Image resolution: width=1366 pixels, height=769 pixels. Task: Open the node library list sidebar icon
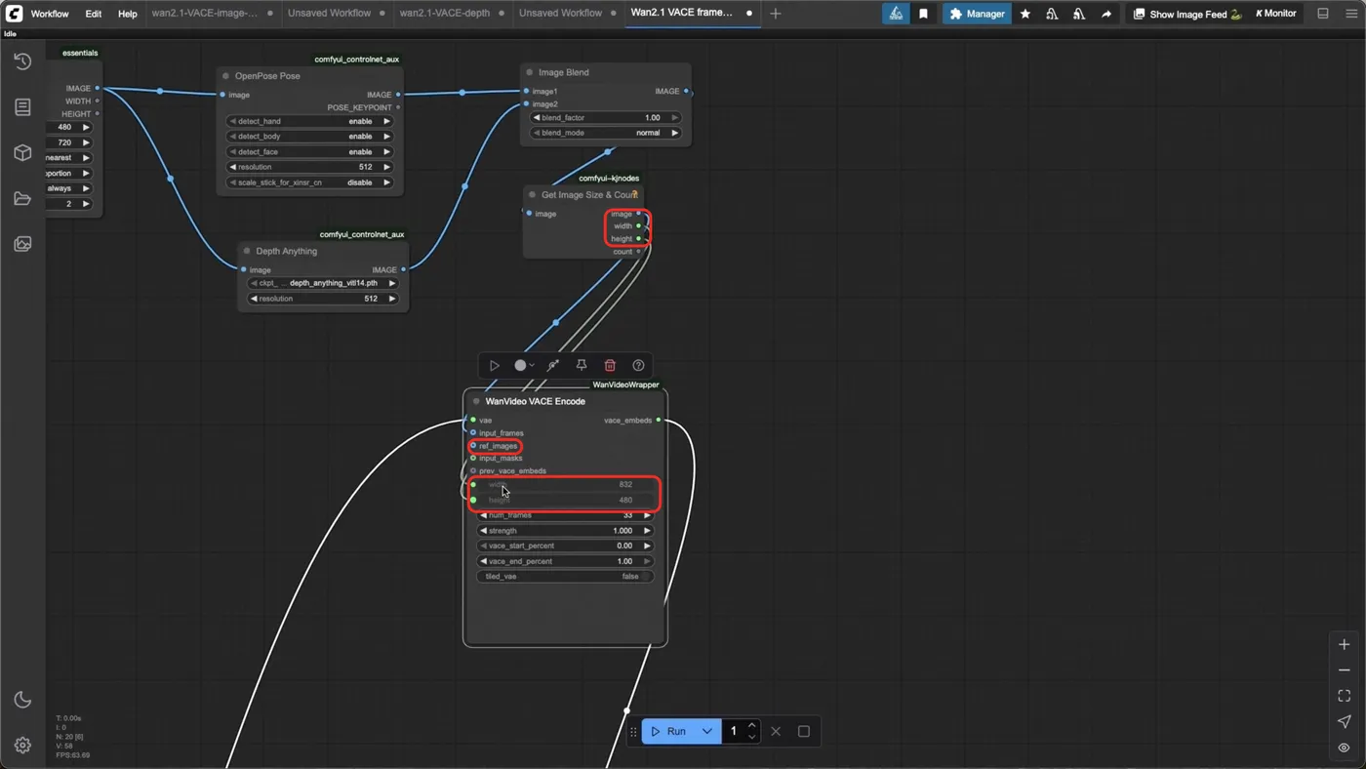pos(22,106)
